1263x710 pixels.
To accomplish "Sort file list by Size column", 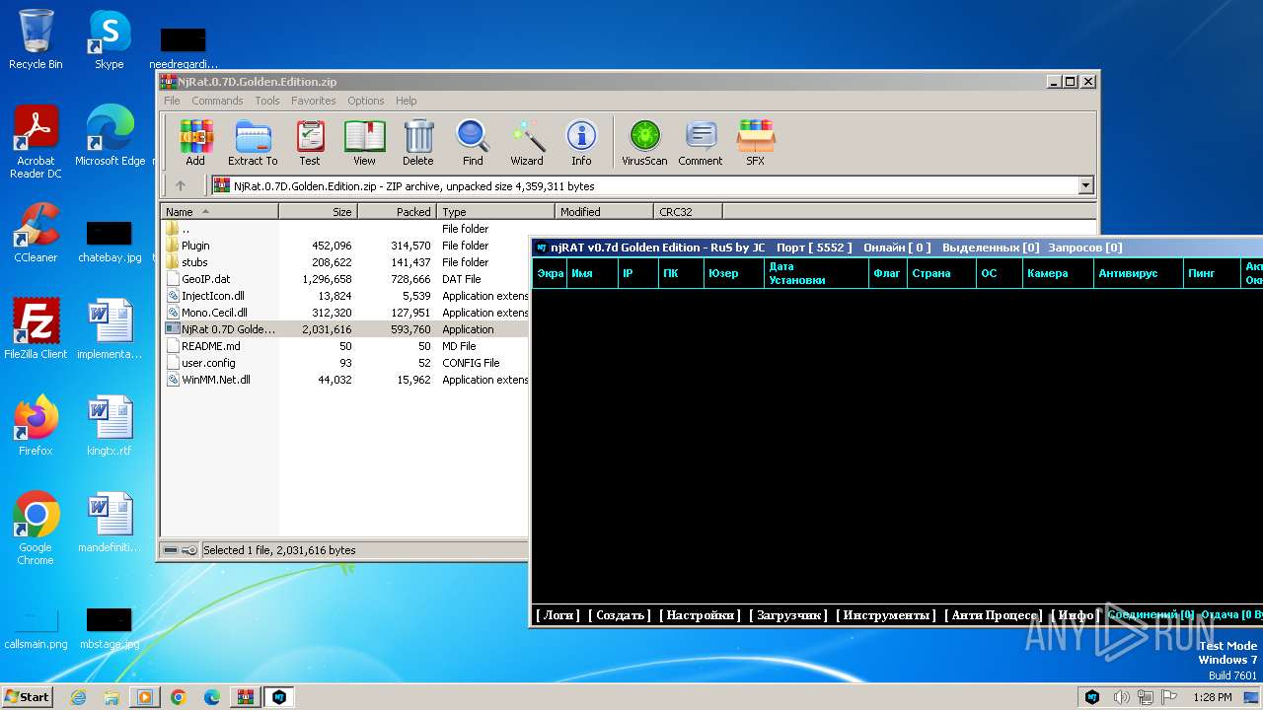I will 318,211.
